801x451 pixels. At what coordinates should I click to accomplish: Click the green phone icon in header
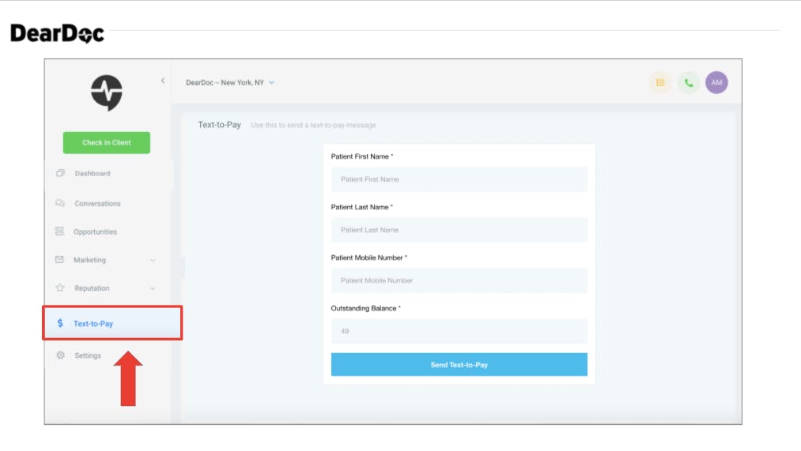pyautogui.click(x=689, y=83)
